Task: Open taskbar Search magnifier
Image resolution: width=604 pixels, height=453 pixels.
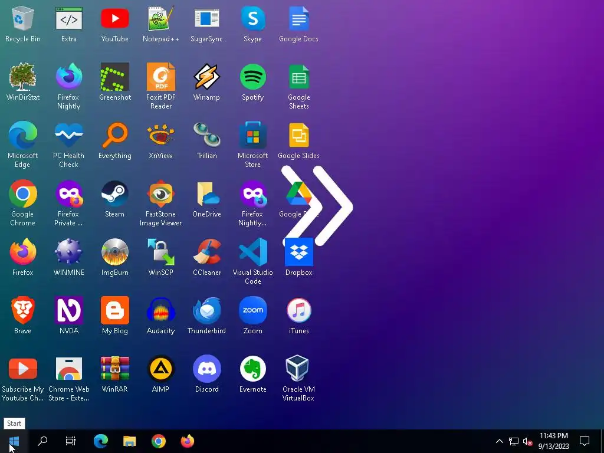Action: 42,441
